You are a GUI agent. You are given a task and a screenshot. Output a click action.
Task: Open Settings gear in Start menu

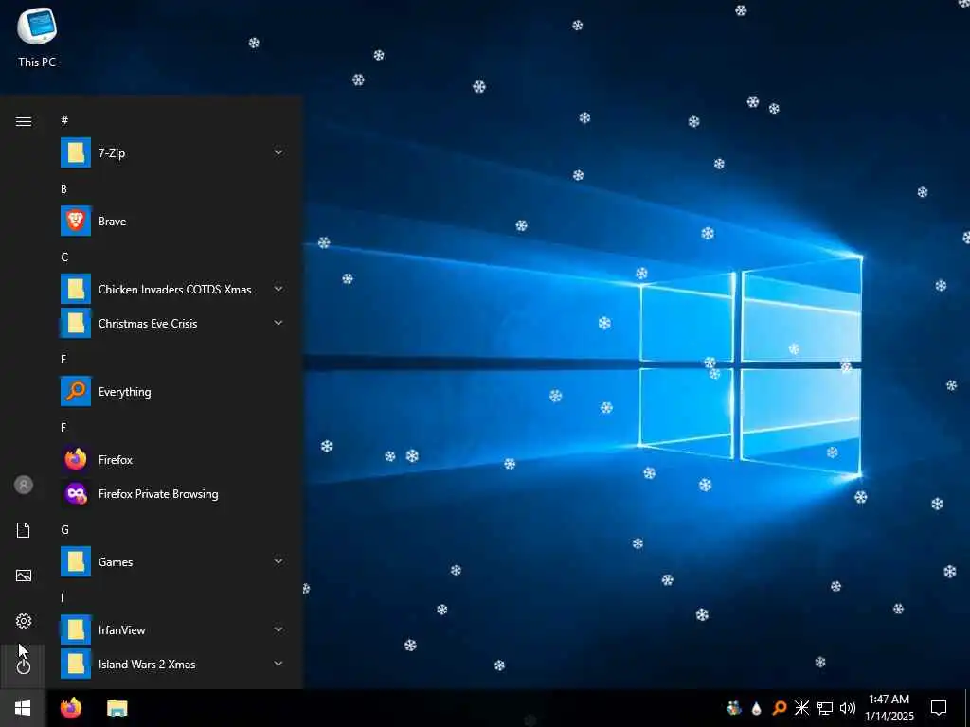coord(24,621)
